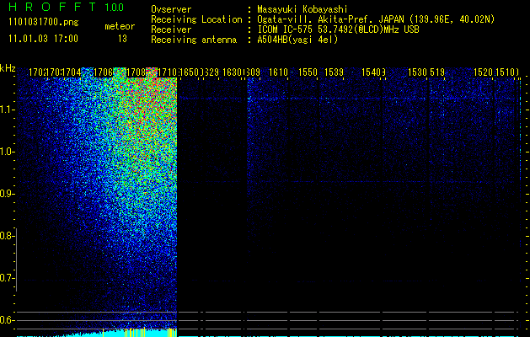Click the 0.9 kHz axis label
This screenshot has height=337, width=530.
point(7,194)
